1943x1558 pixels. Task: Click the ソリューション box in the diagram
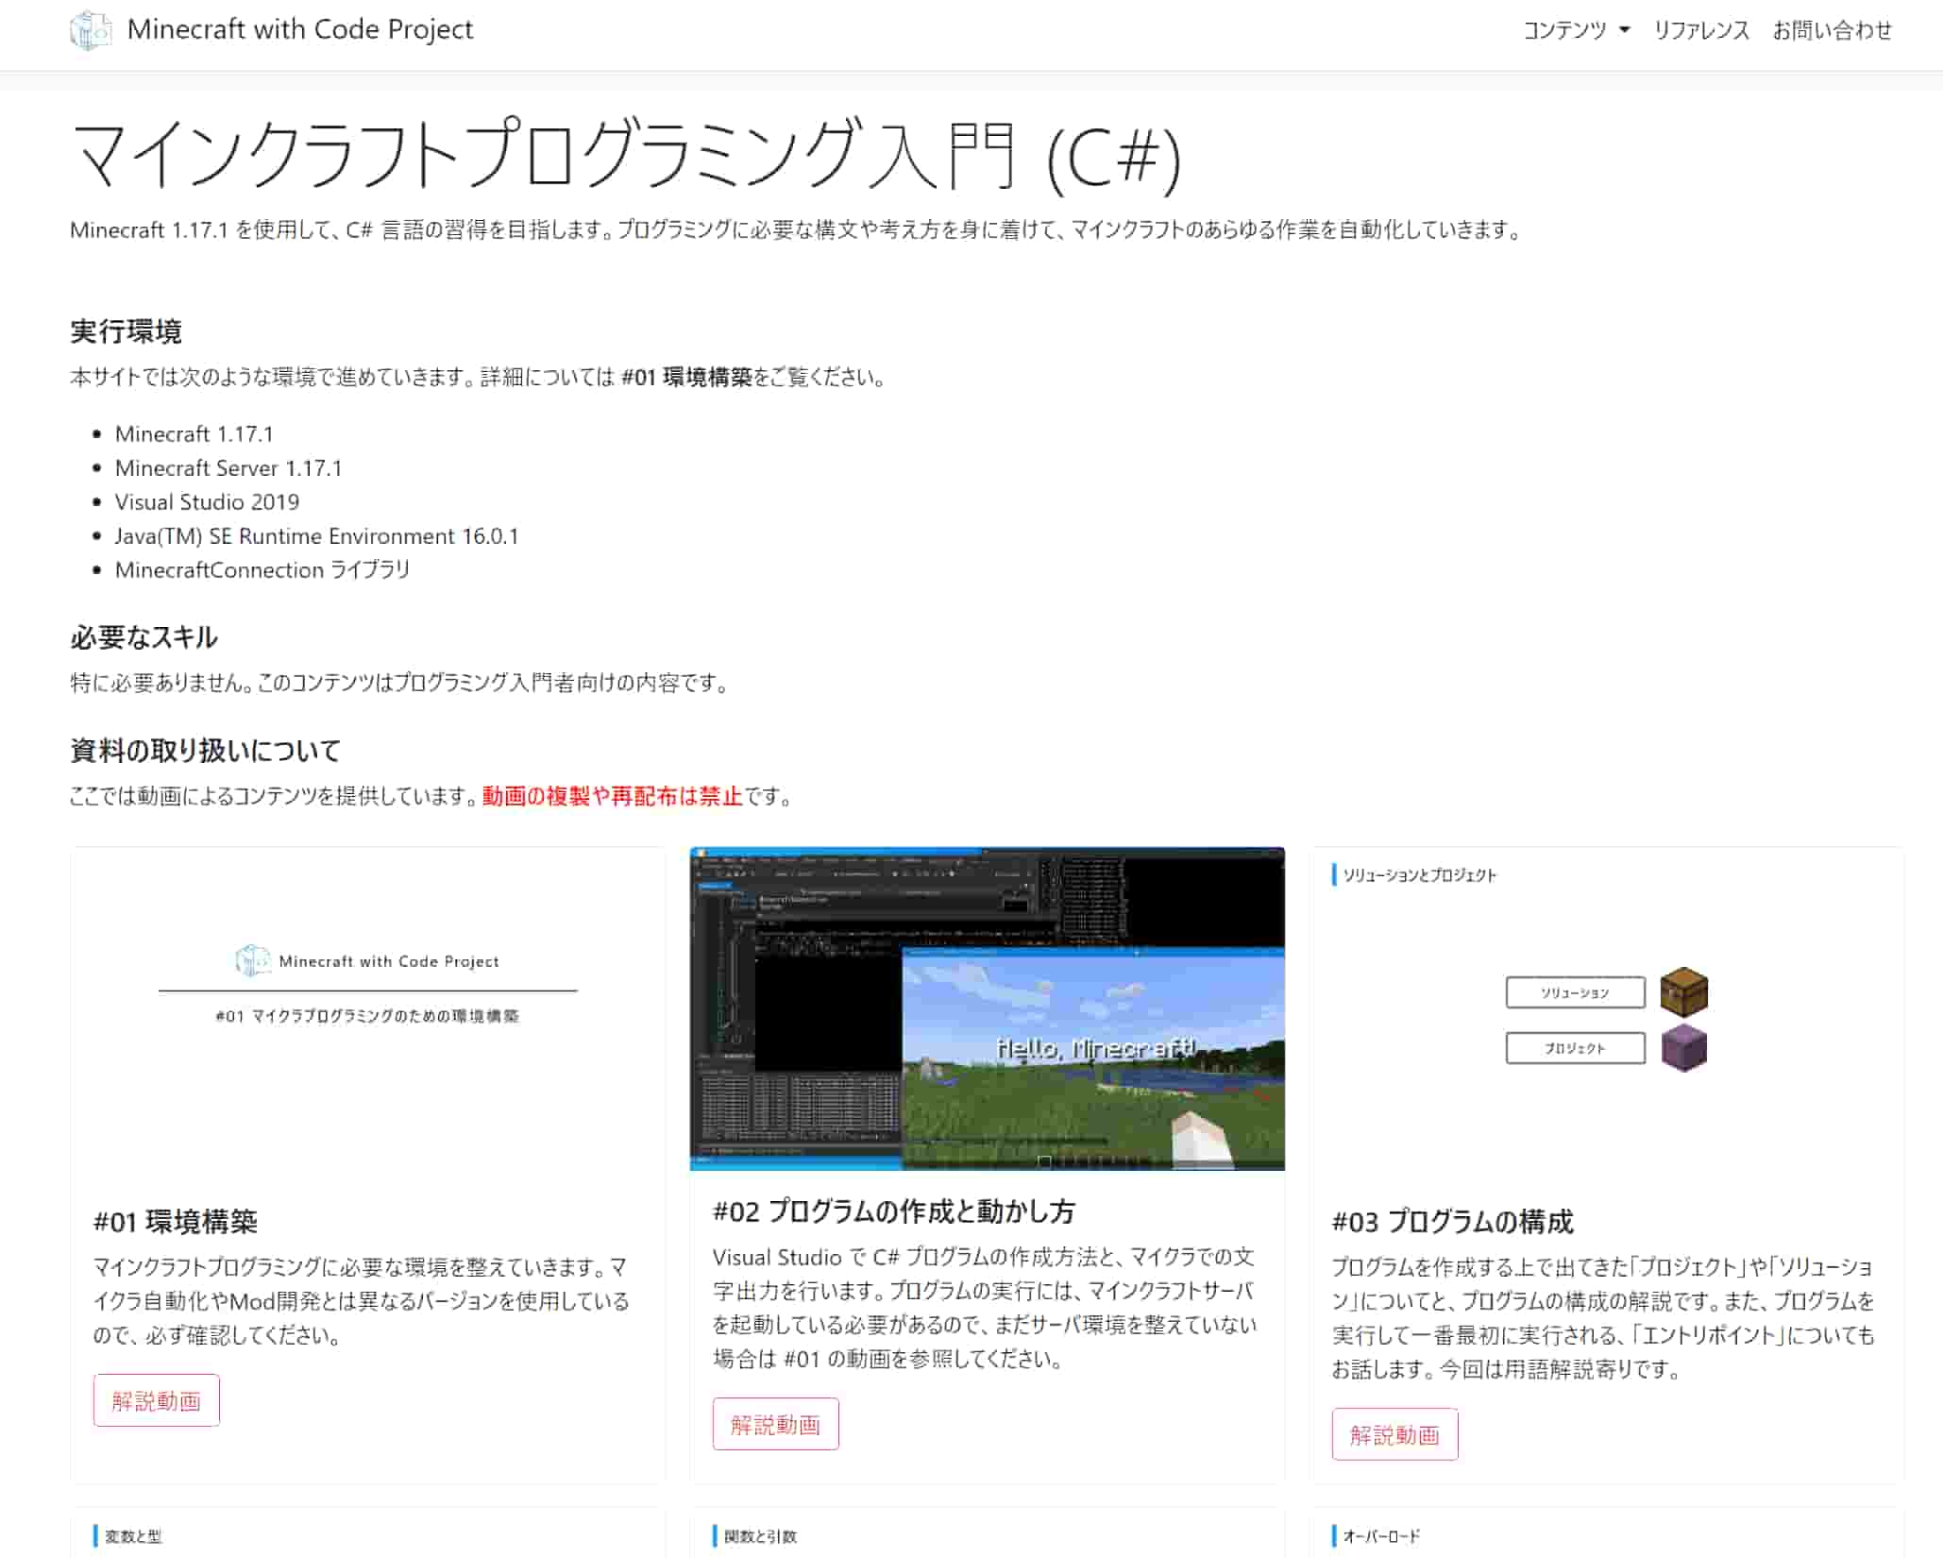click(x=1574, y=992)
